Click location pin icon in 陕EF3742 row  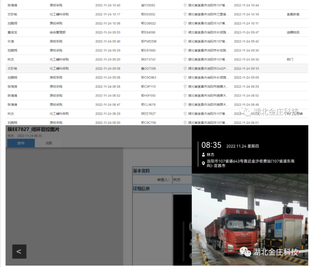(x=185, y=60)
